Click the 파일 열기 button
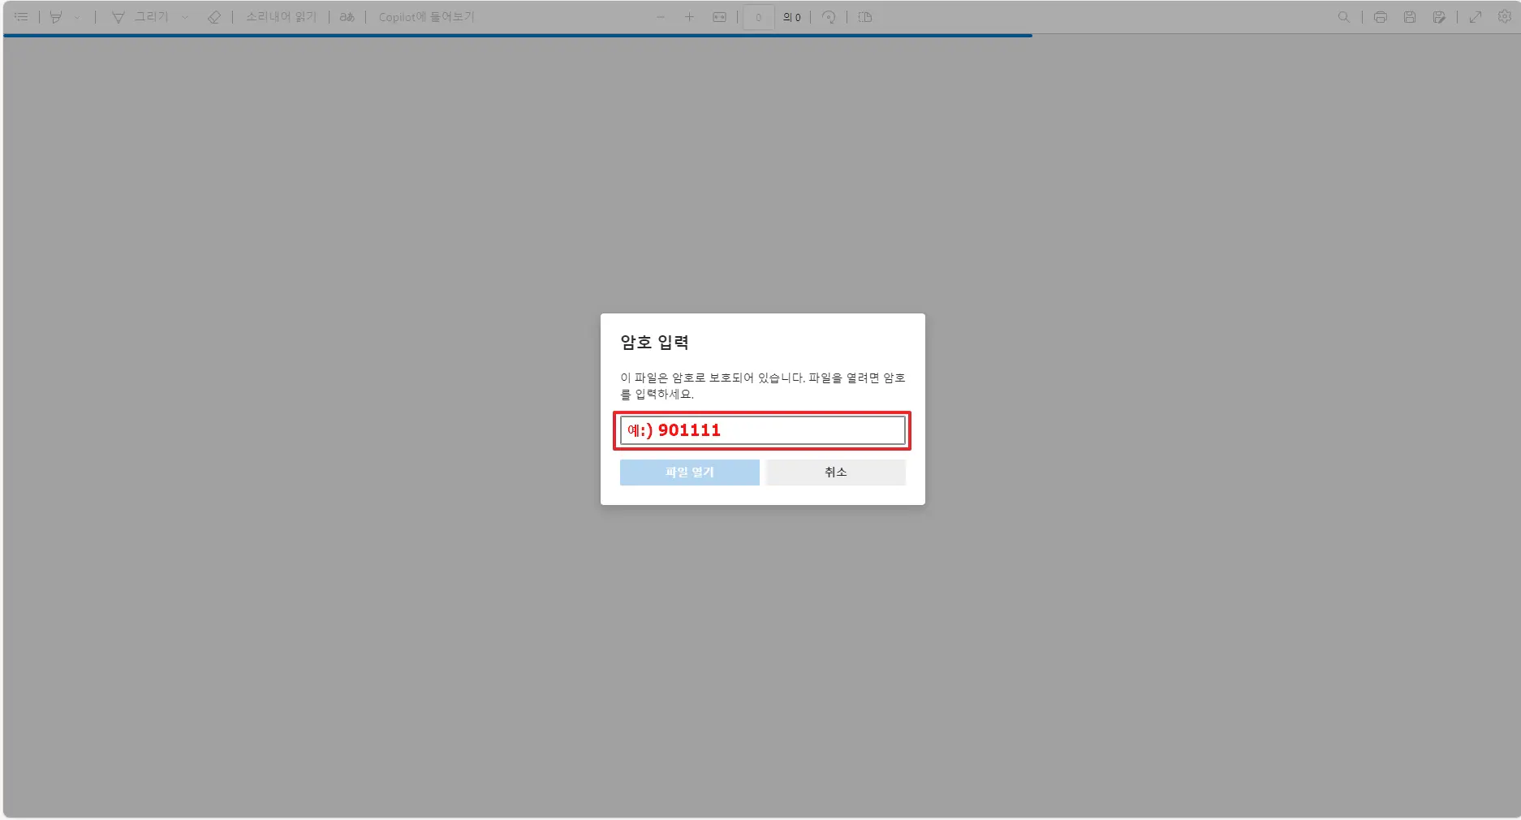1521x820 pixels. 690,473
